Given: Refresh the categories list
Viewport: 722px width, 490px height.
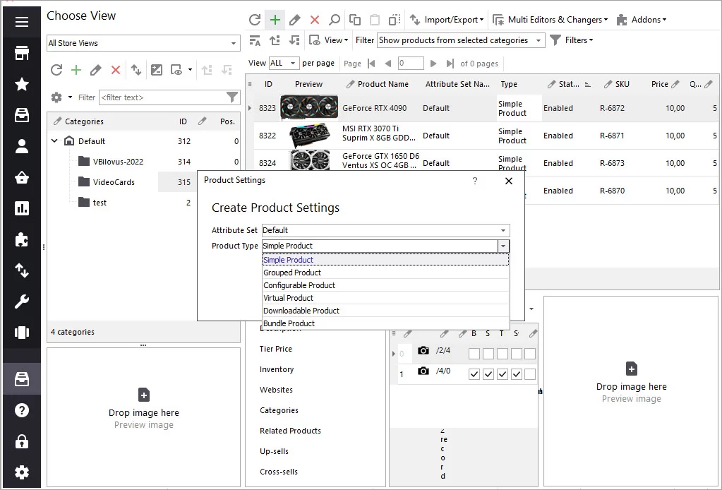Looking at the screenshot, I should click(x=56, y=69).
